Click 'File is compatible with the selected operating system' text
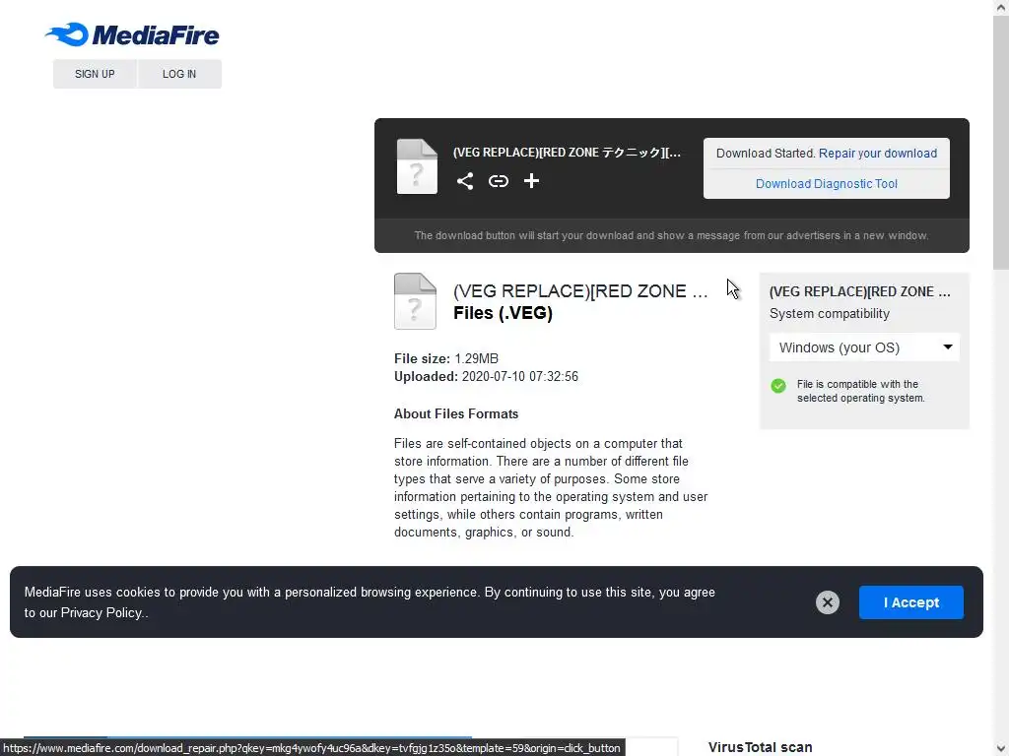Viewport: 1009px width, 756px height. 860,391
